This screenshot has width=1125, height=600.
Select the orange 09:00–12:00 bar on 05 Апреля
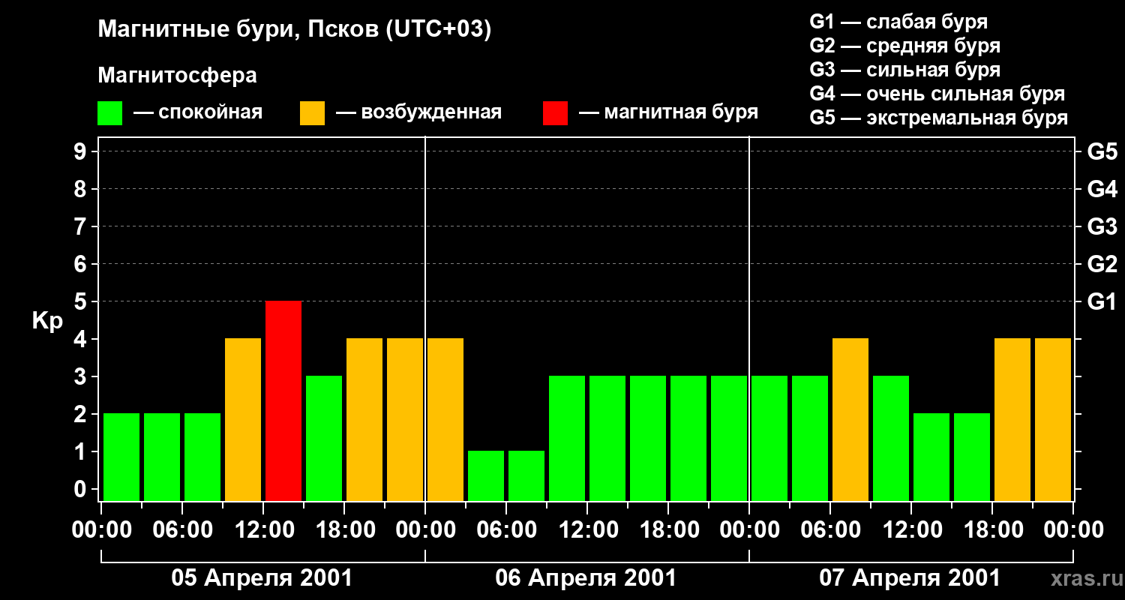[x=243, y=419]
